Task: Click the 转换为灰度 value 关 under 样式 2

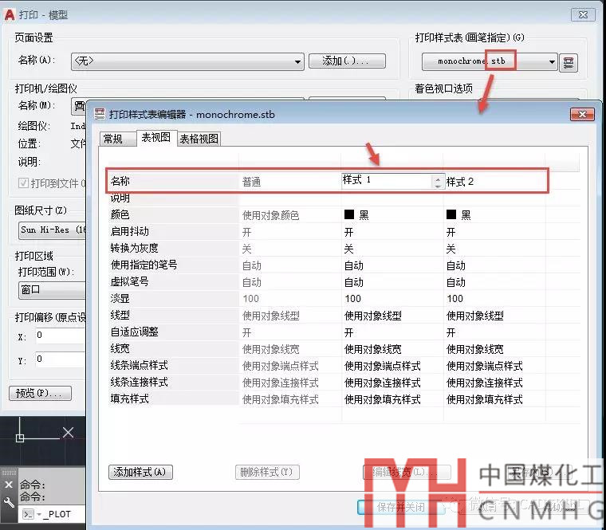Action: 451,249
